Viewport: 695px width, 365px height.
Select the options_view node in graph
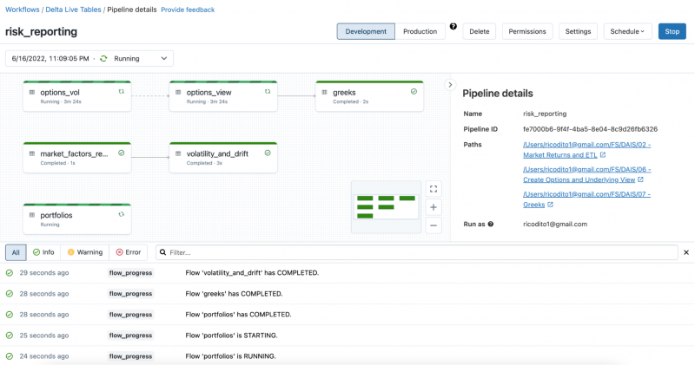coord(223,96)
